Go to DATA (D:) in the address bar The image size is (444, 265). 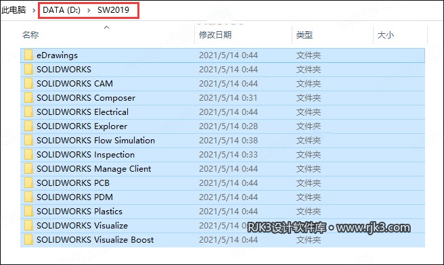pyautogui.click(x=62, y=10)
